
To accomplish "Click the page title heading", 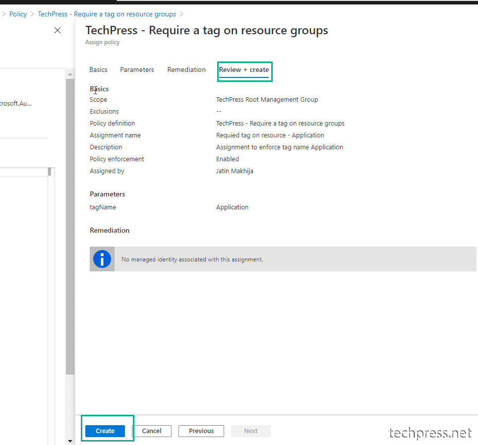I will (207, 30).
